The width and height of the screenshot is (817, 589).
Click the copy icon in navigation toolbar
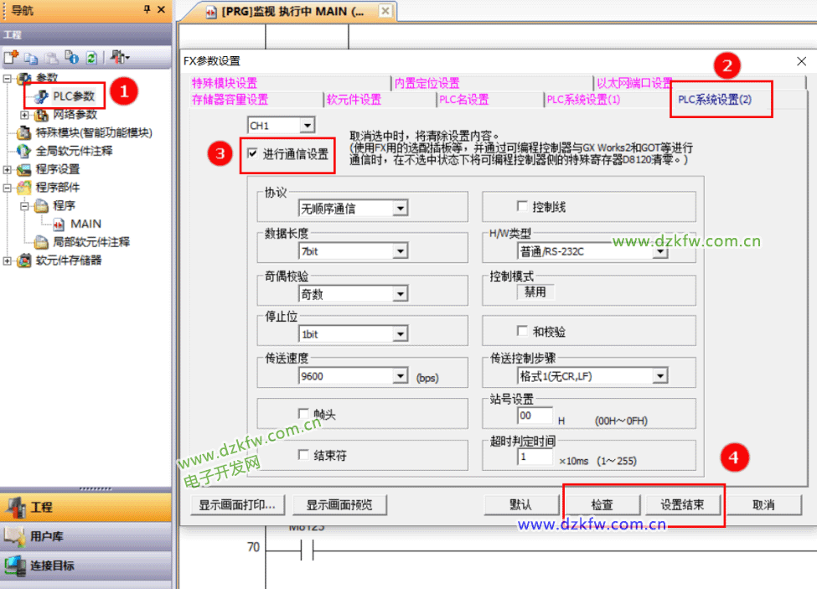31,58
